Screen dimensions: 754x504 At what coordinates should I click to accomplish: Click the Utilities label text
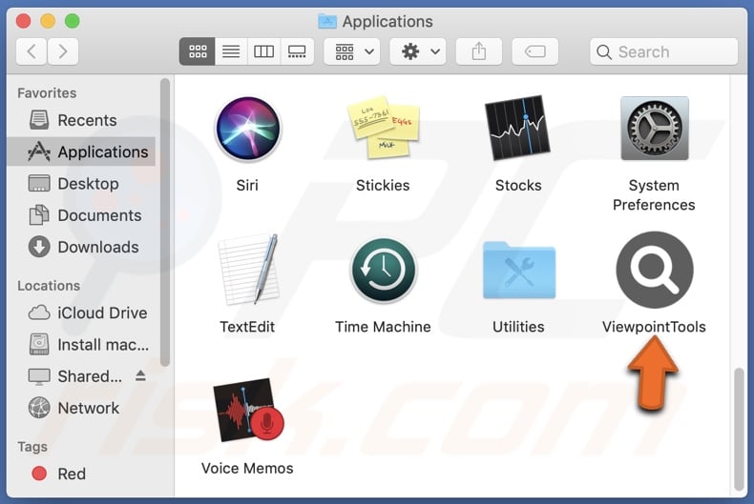point(518,327)
